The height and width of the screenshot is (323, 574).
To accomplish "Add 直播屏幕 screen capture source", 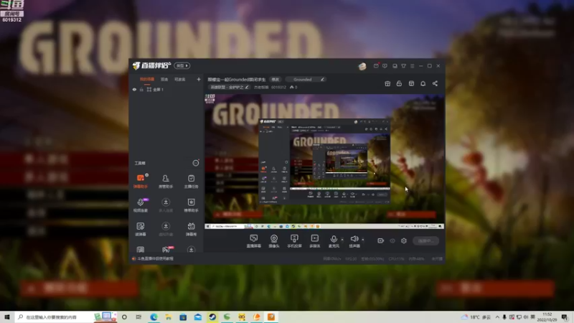I will (x=254, y=241).
